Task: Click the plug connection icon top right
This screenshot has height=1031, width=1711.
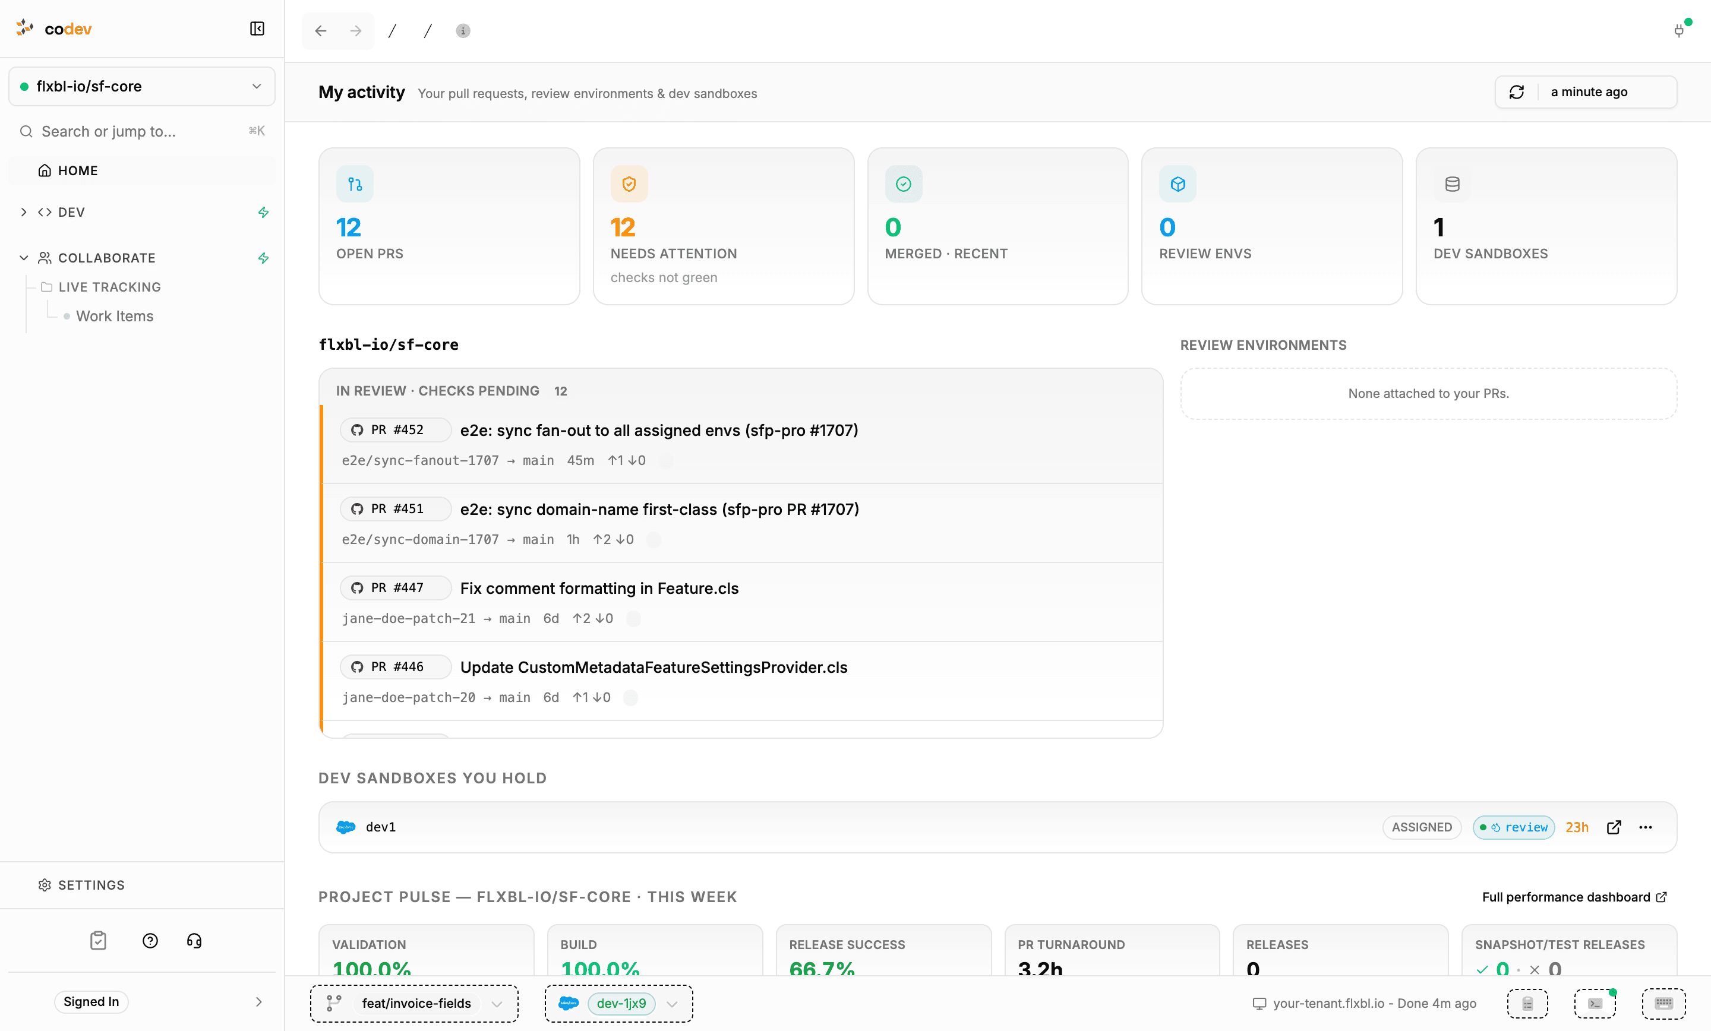Action: click(x=1679, y=30)
